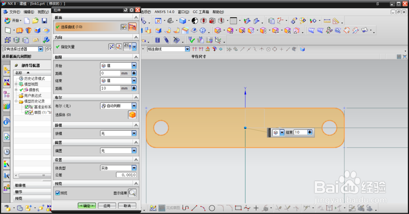
Task: Select the Profile sketch tool in bottom toolbar
Action: coord(185,208)
